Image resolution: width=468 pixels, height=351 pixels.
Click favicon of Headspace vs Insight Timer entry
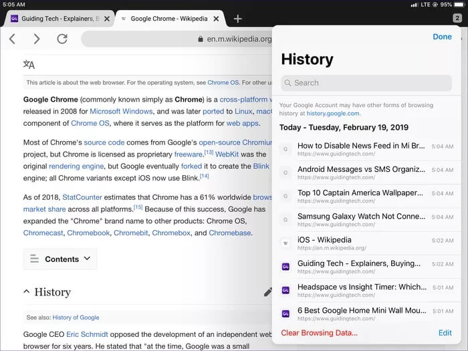285,290
